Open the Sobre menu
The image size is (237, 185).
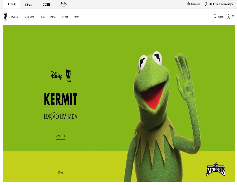tap(76, 17)
